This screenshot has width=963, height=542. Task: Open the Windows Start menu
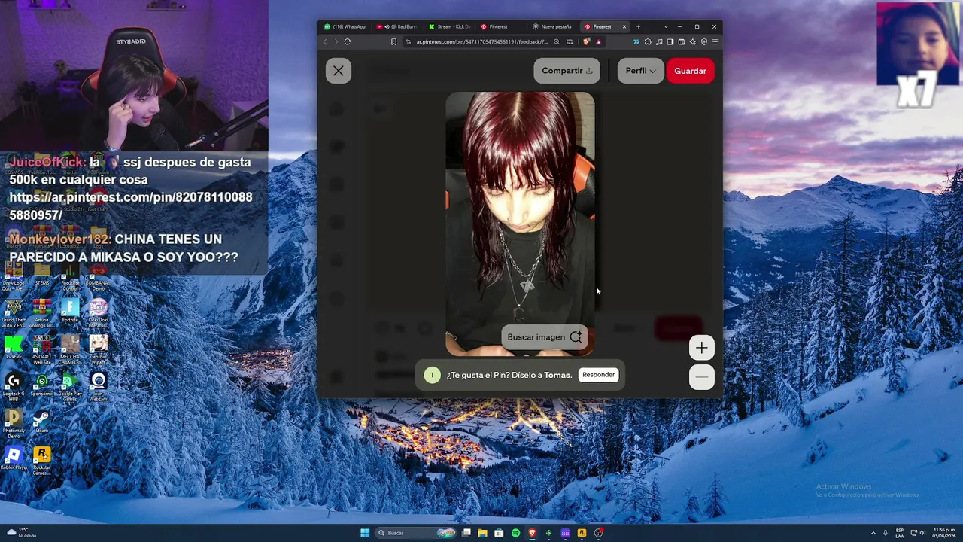pos(365,533)
